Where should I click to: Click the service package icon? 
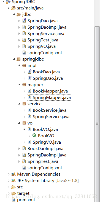click(24, 104)
